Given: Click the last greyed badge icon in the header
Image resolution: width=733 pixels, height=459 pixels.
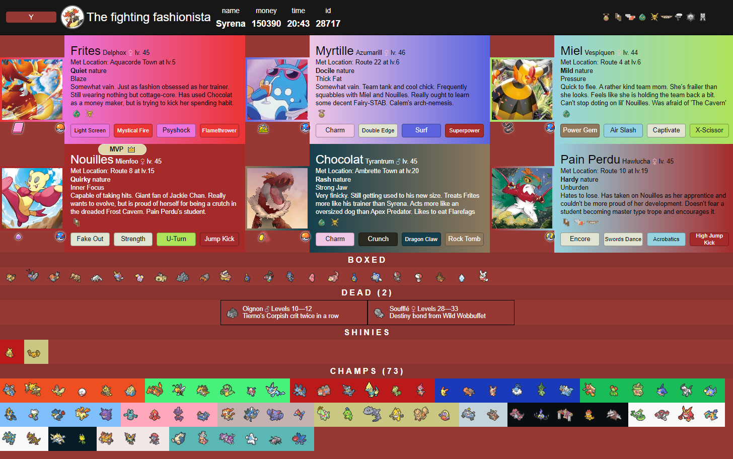Looking at the screenshot, I should click(703, 17).
